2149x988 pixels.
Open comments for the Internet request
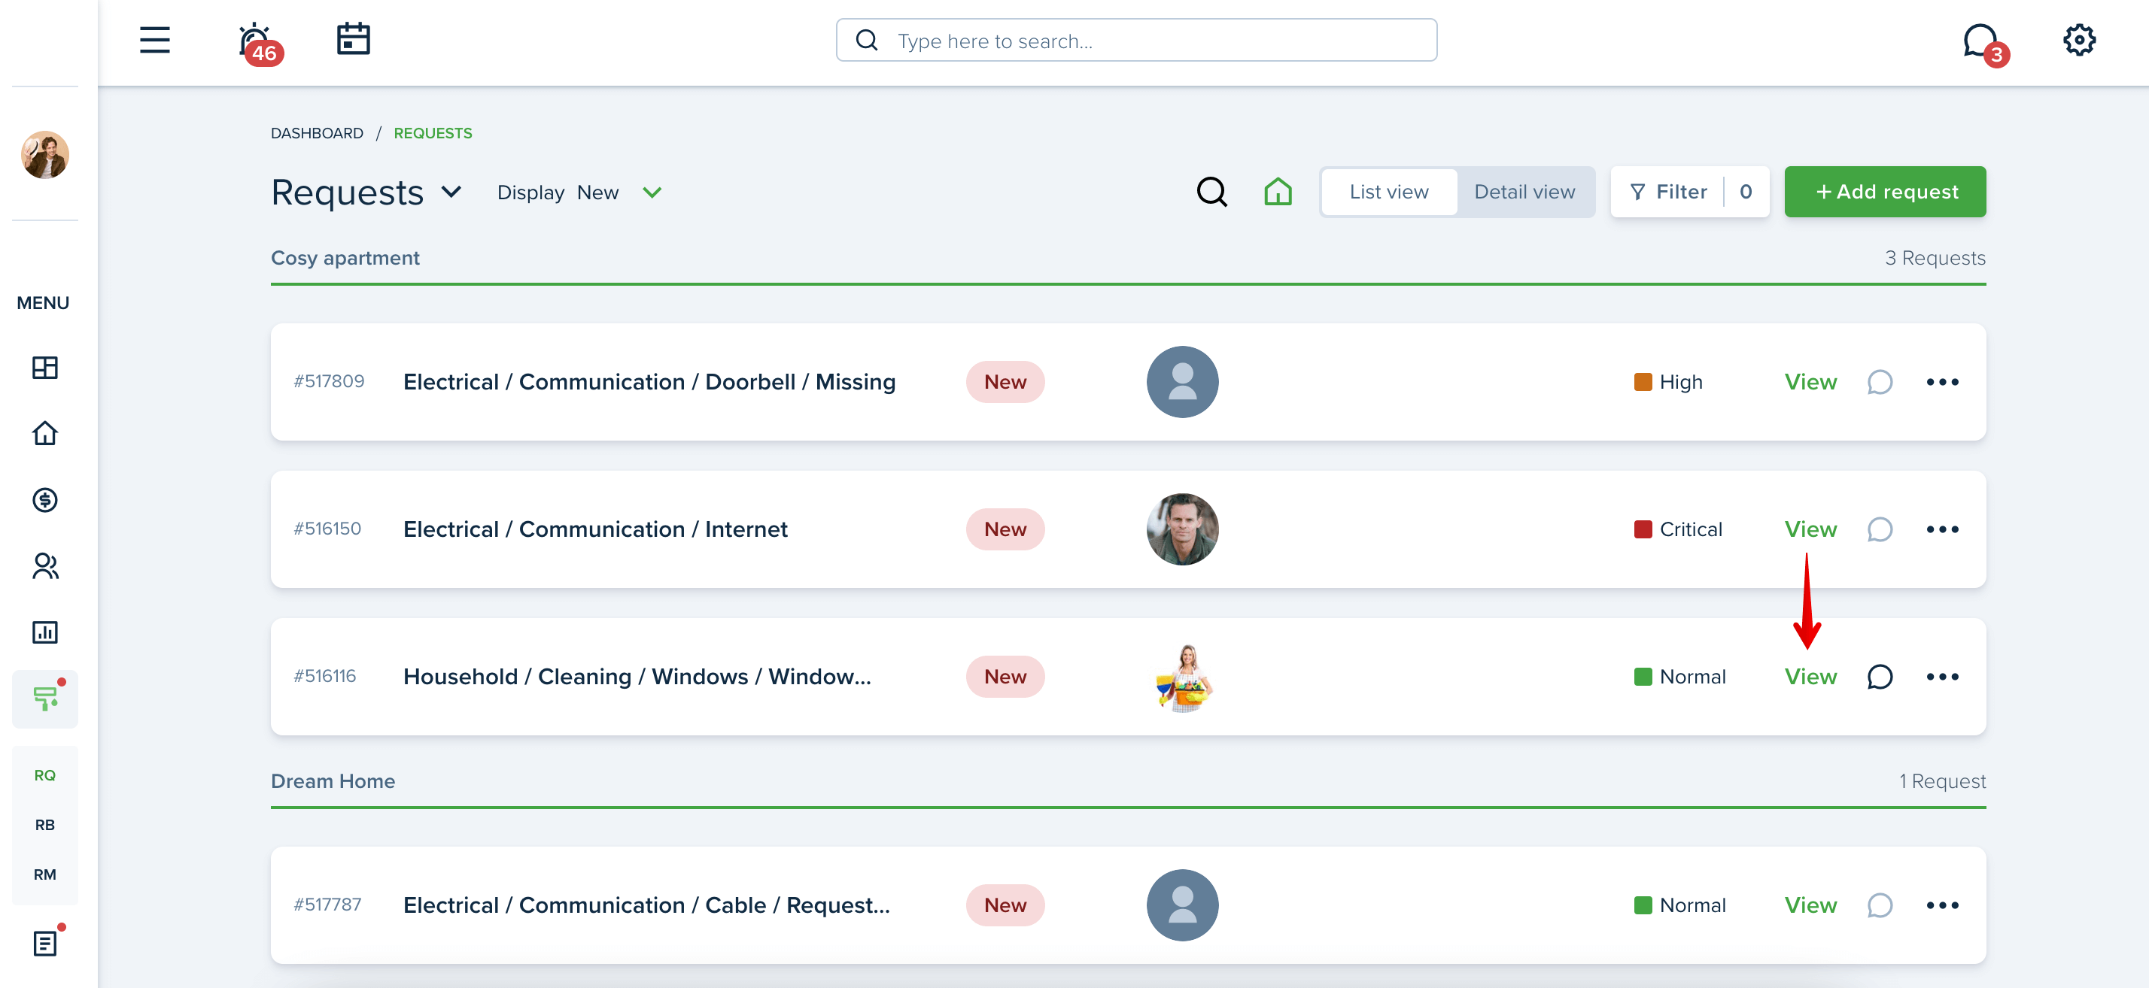pyautogui.click(x=1879, y=529)
